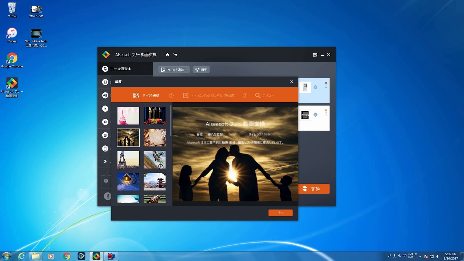Click the 次へ button
Image resolution: width=464 pixels, height=261 pixels.
tap(281, 213)
